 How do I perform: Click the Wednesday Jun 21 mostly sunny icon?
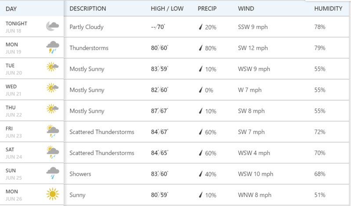pos(53,88)
